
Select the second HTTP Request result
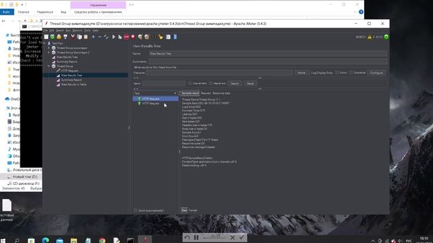click(150, 103)
